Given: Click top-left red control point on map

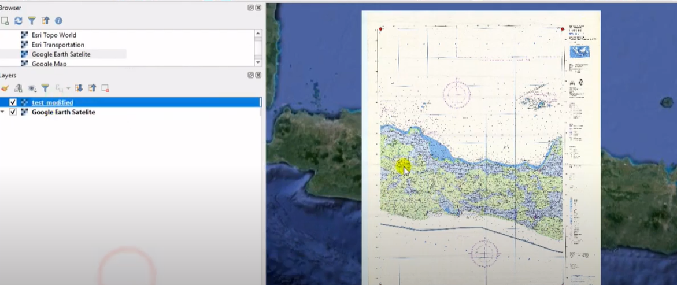Looking at the screenshot, I should 380,29.
